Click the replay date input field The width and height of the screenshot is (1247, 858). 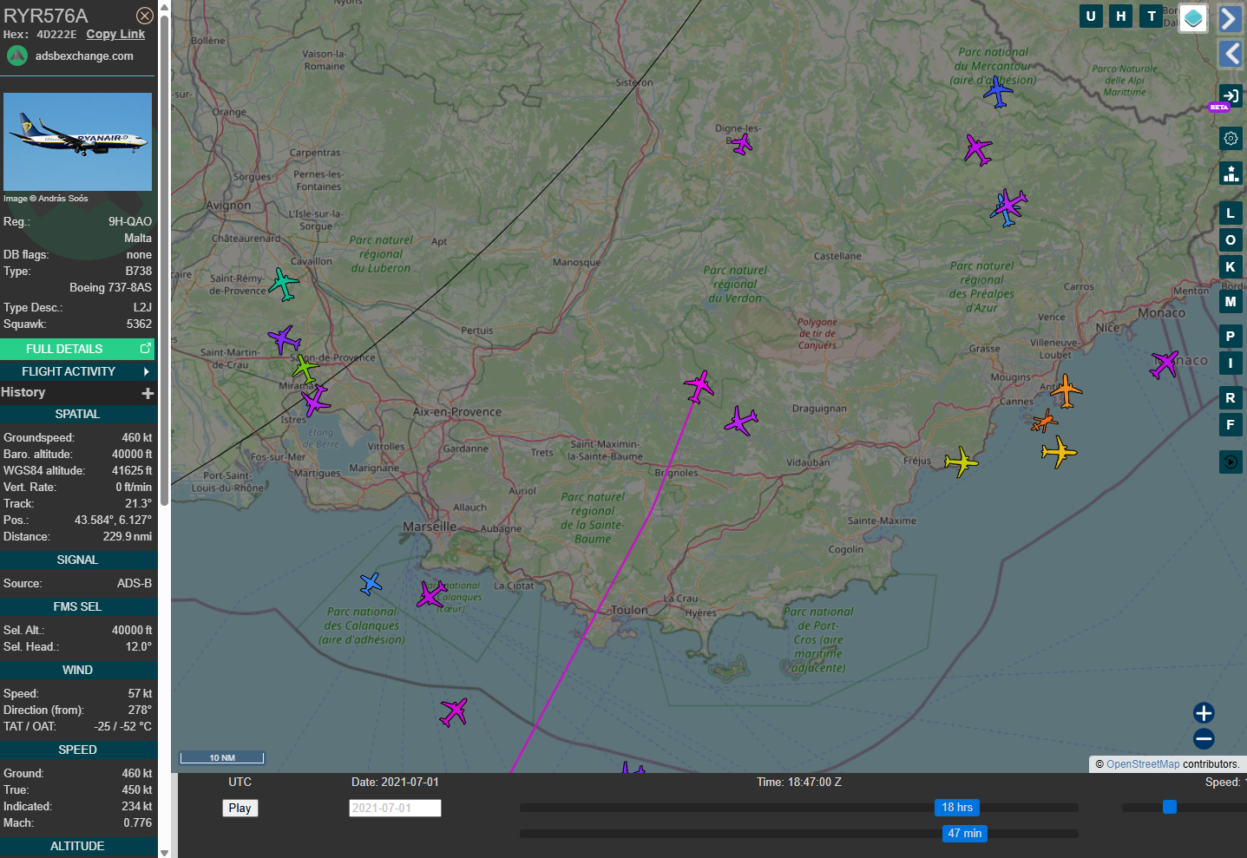click(395, 808)
